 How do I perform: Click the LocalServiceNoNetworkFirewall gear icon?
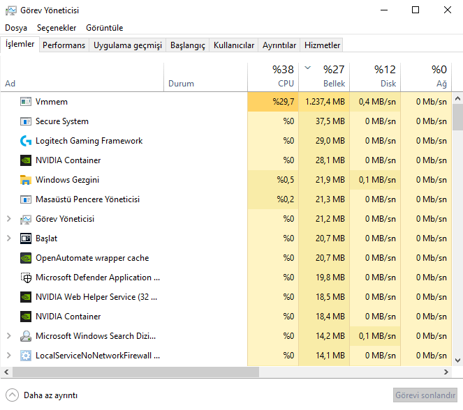pyautogui.click(x=26, y=356)
